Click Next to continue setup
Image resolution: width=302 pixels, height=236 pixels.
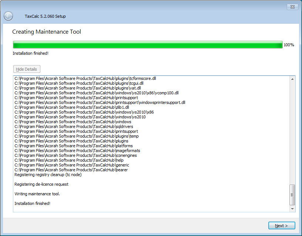(281, 226)
